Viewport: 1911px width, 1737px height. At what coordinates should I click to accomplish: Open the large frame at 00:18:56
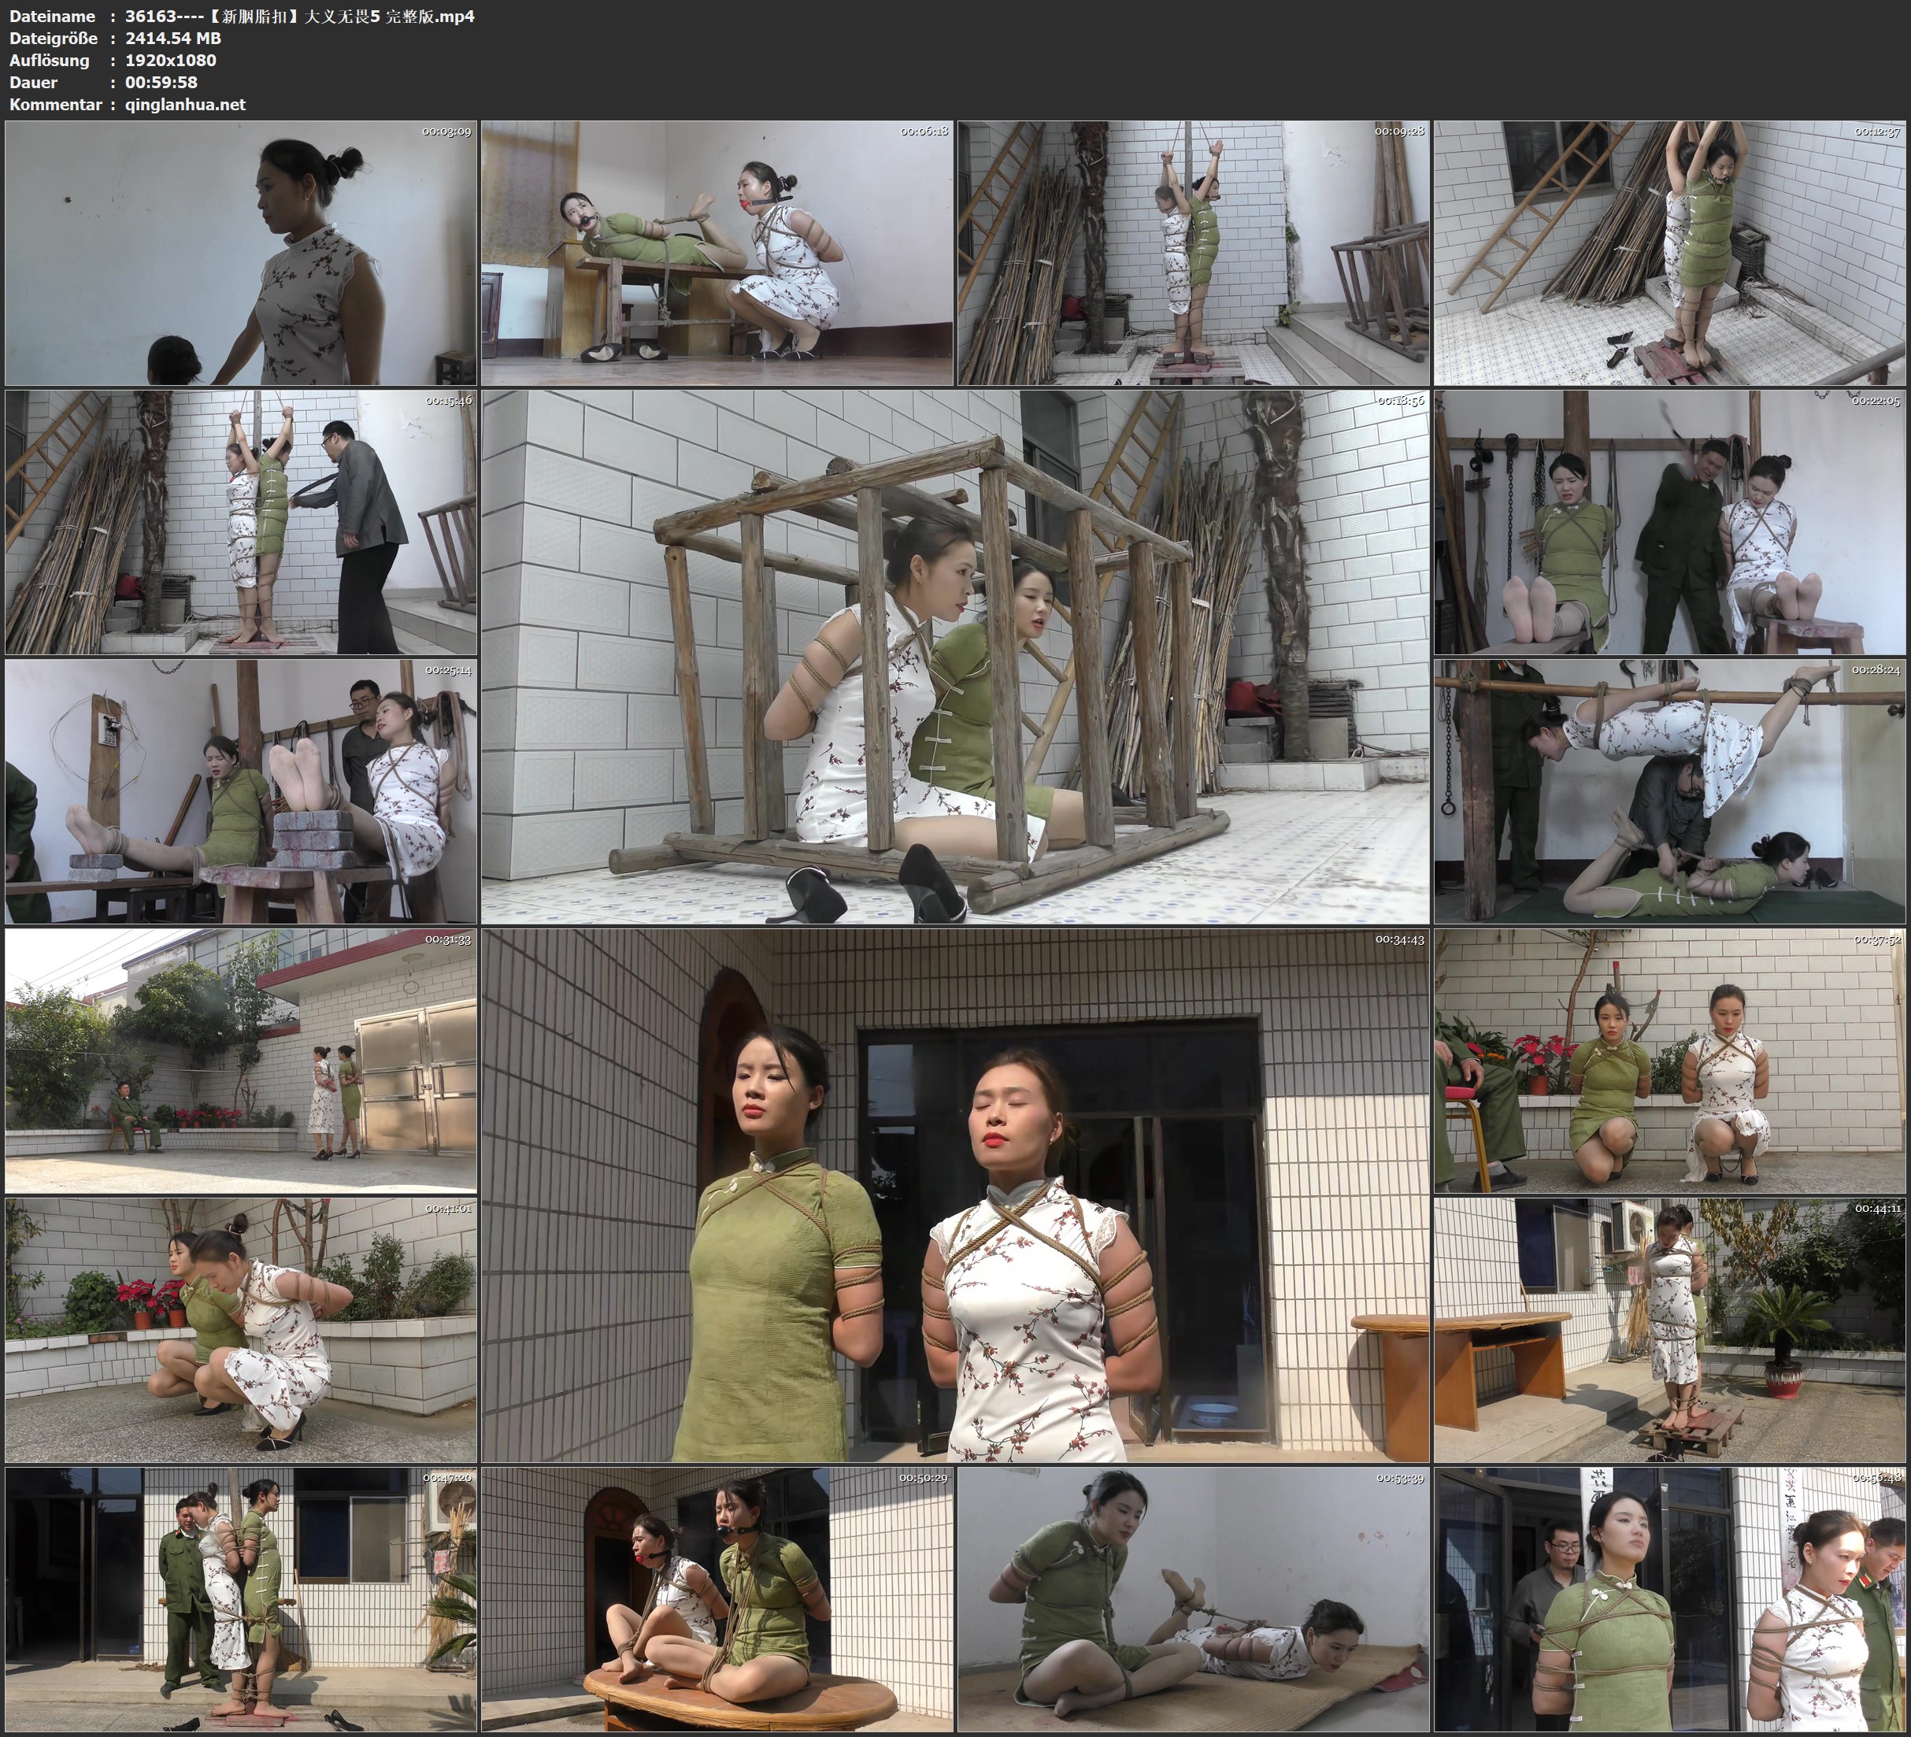click(954, 657)
